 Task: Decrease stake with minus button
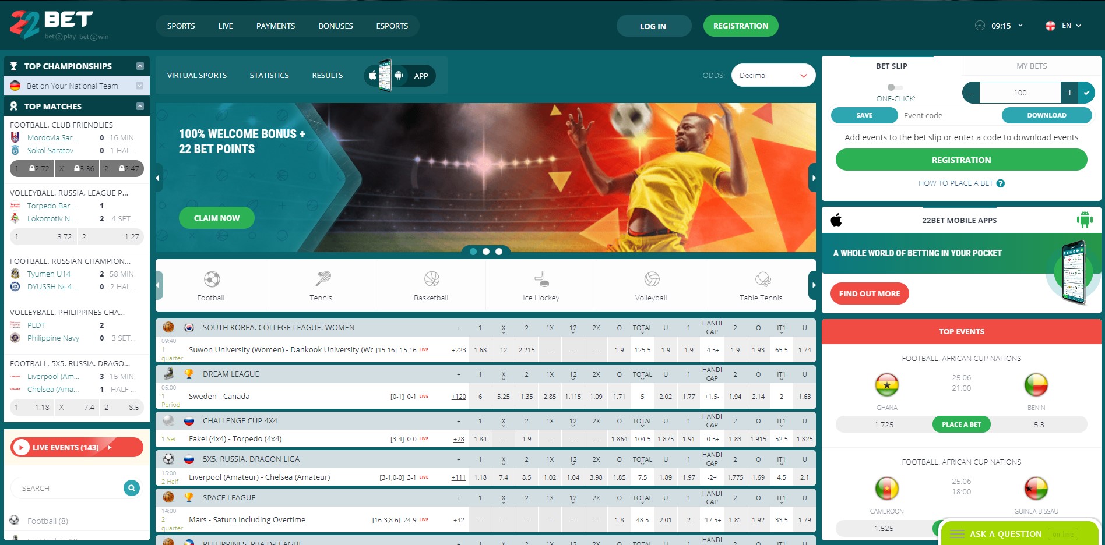coord(971,93)
